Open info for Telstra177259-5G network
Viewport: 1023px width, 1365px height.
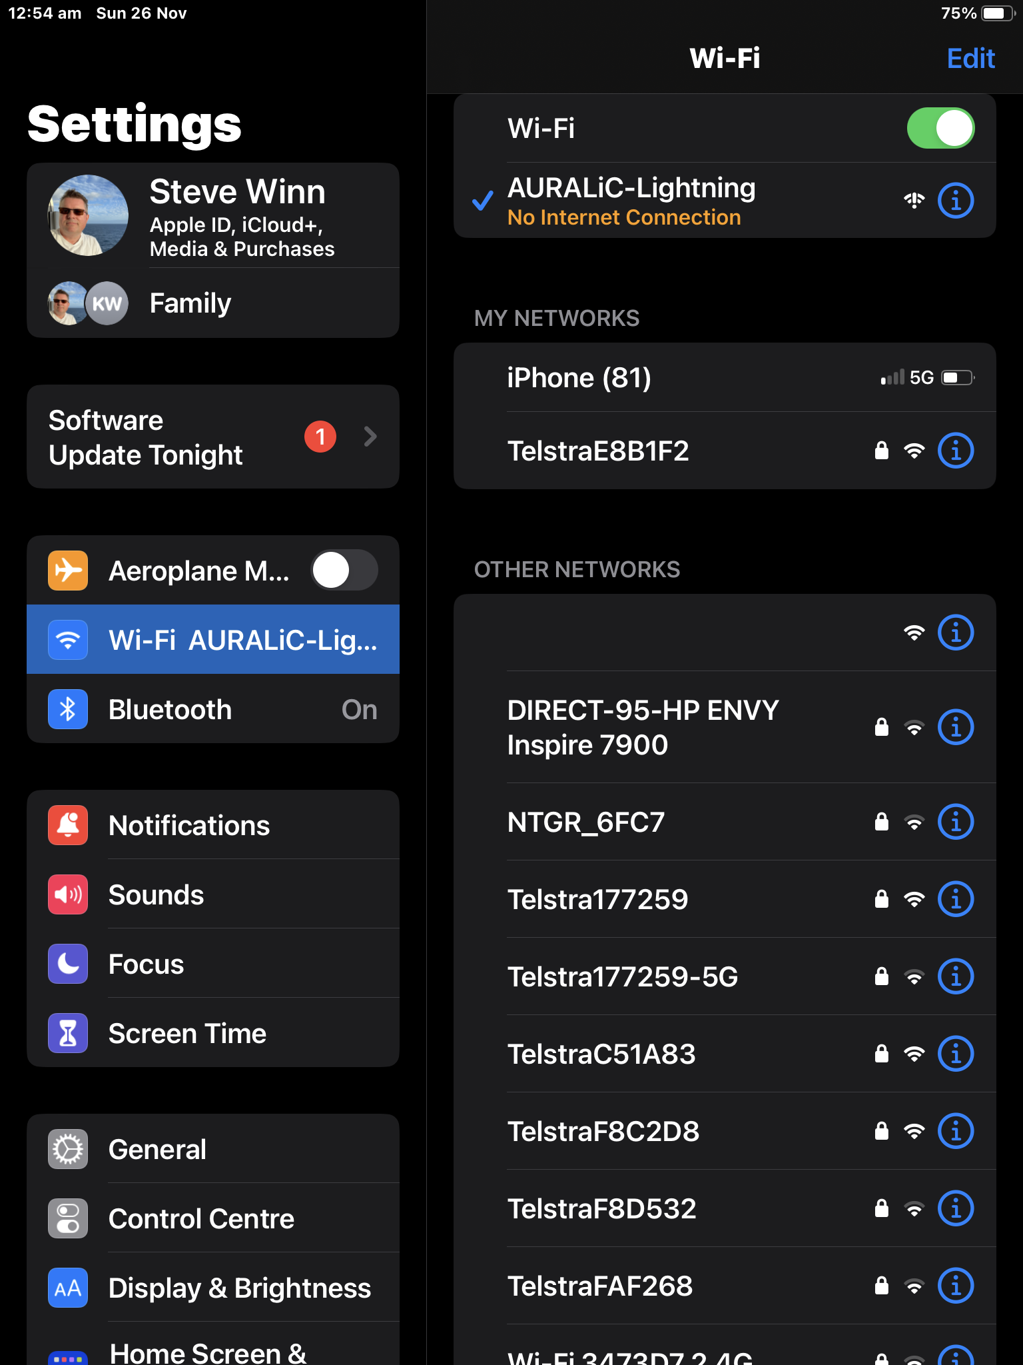click(956, 976)
